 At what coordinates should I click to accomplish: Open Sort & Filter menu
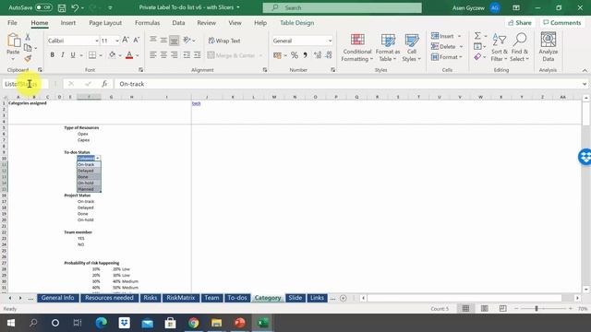click(x=499, y=48)
